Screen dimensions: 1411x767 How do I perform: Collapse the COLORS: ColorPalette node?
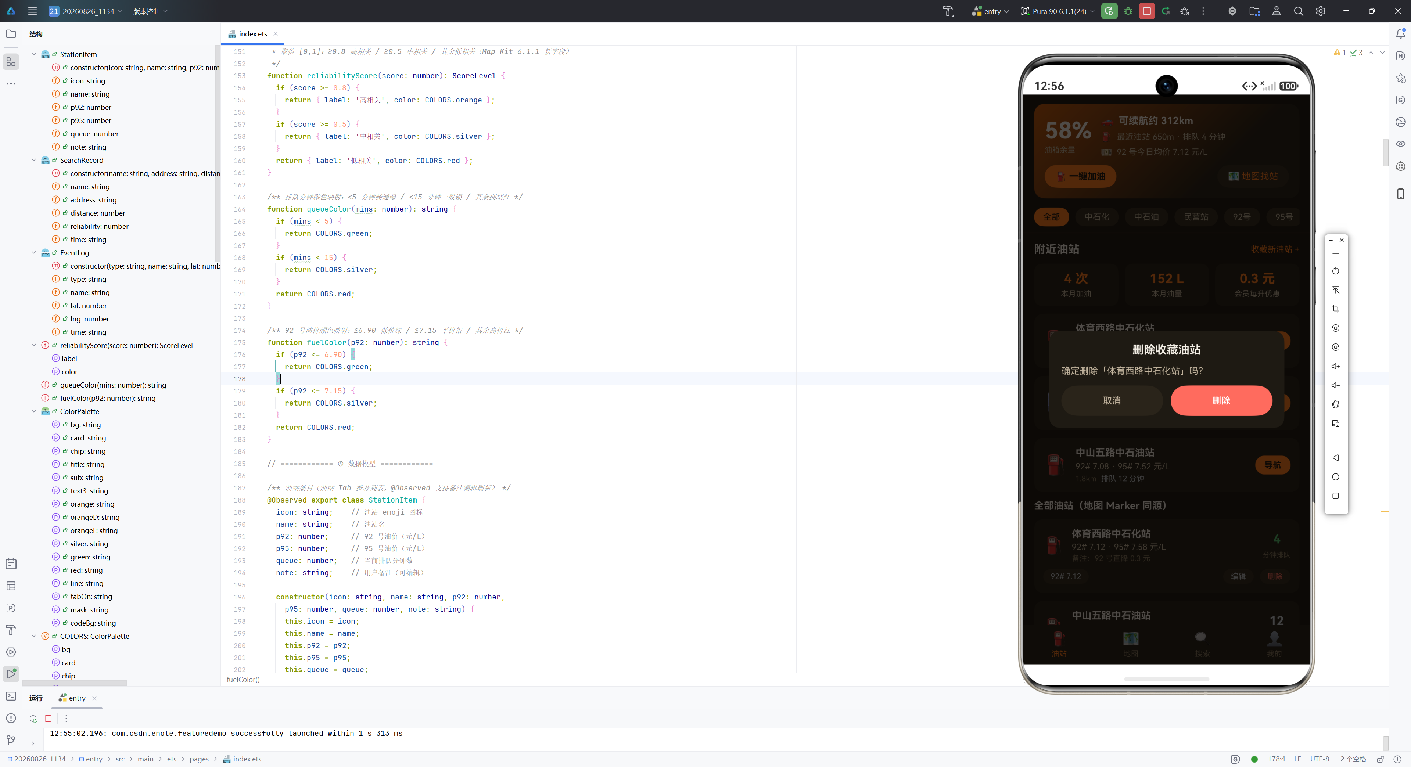click(34, 636)
